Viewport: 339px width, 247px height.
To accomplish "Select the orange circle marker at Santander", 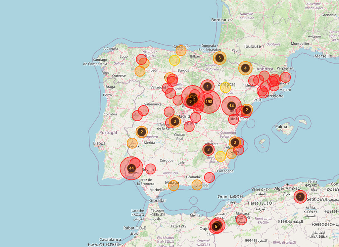I will coord(181,51).
